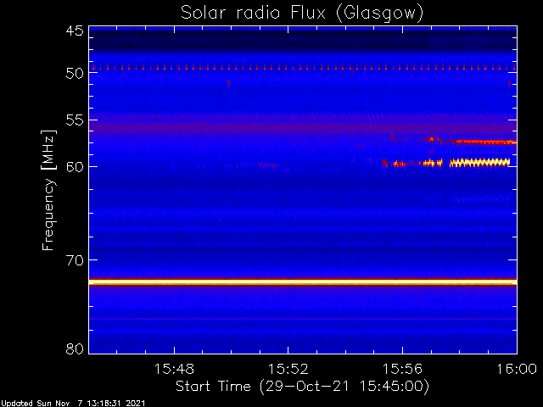543x407 pixels.
Task: Click the bright yellow-white burst near 60 MHz
Action: (479, 163)
